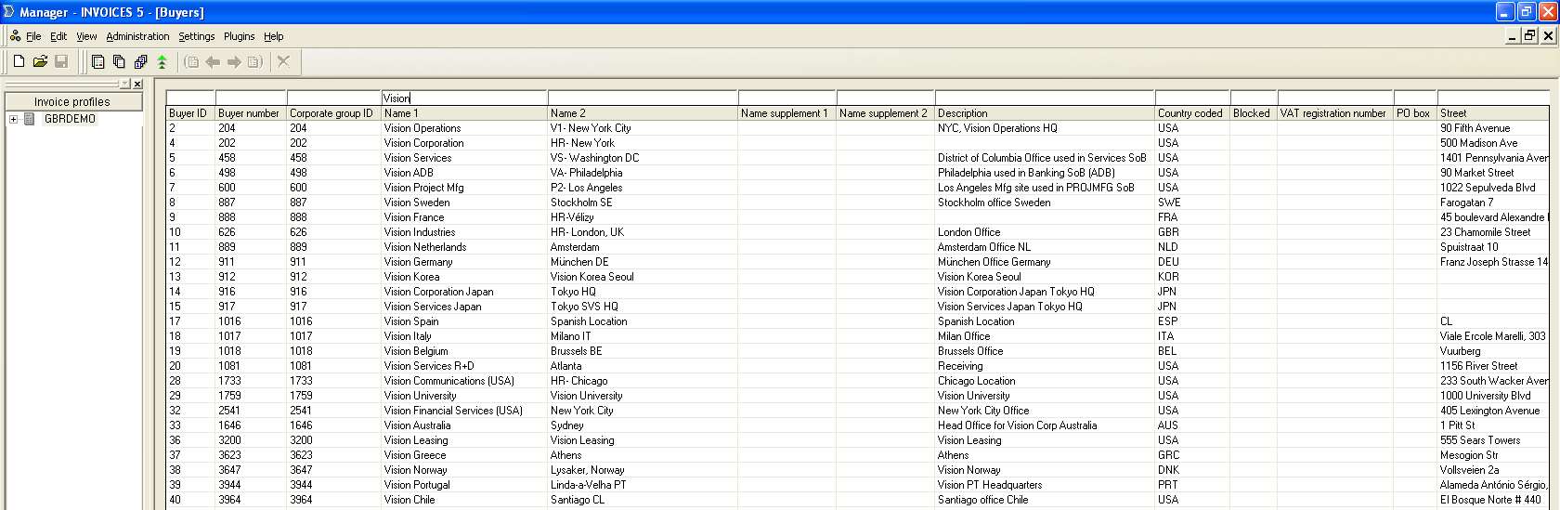Open the Administration menu
Viewport: 1560px width, 510px height.
(x=137, y=36)
